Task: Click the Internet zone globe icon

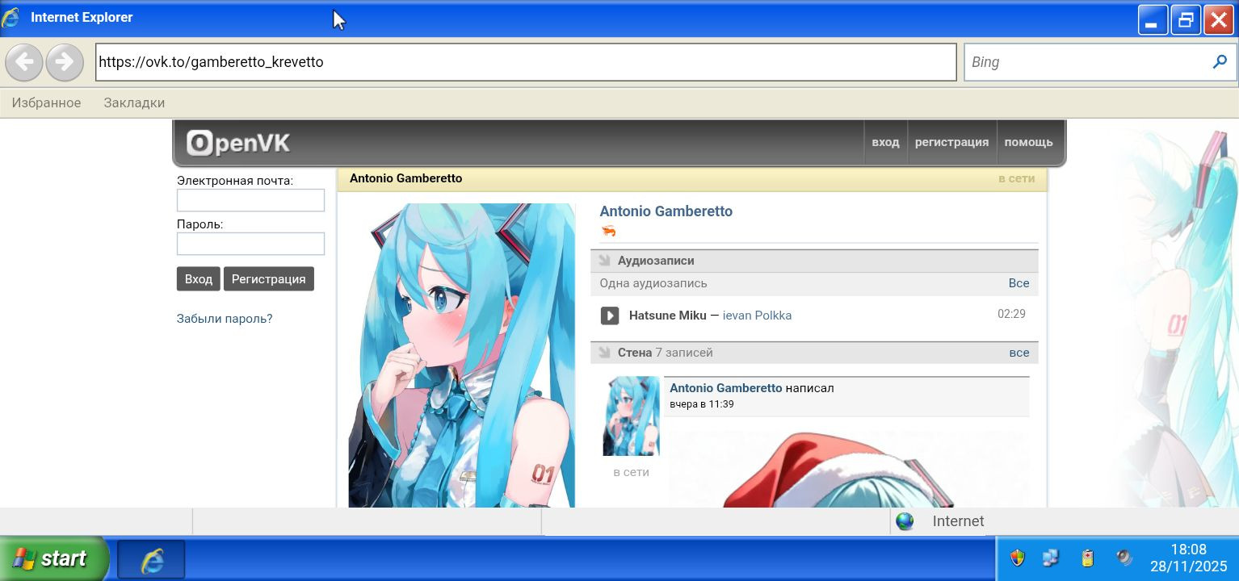Action: tap(905, 521)
